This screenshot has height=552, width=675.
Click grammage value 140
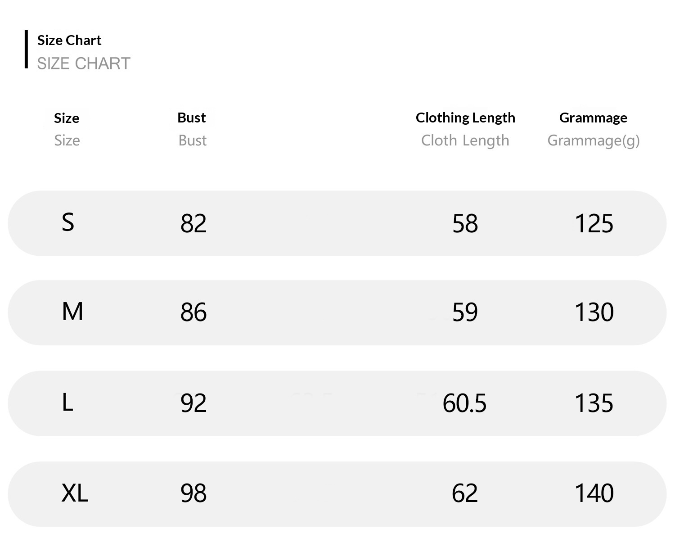coord(594,493)
